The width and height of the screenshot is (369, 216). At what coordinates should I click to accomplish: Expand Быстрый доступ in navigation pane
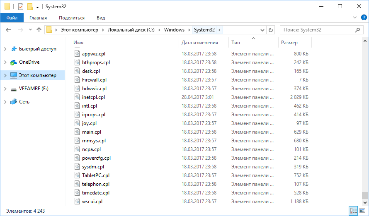tap(5, 49)
